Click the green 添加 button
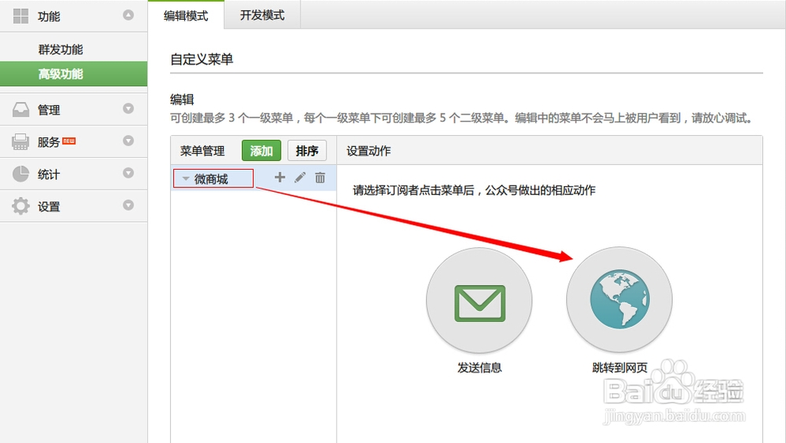Image resolution: width=786 pixels, height=443 pixels. click(261, 151)
